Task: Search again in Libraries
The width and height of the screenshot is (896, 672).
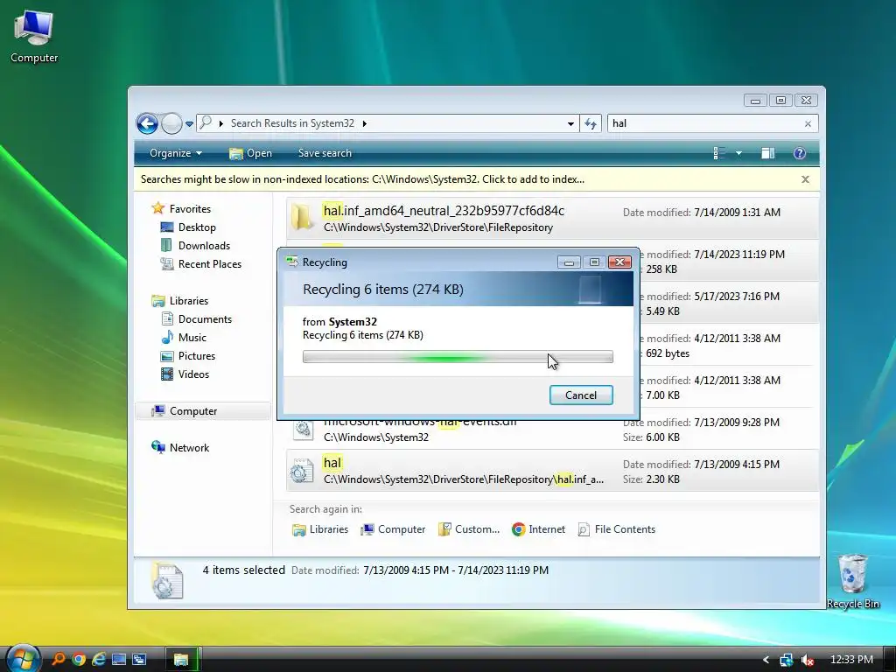Action: 320,529
